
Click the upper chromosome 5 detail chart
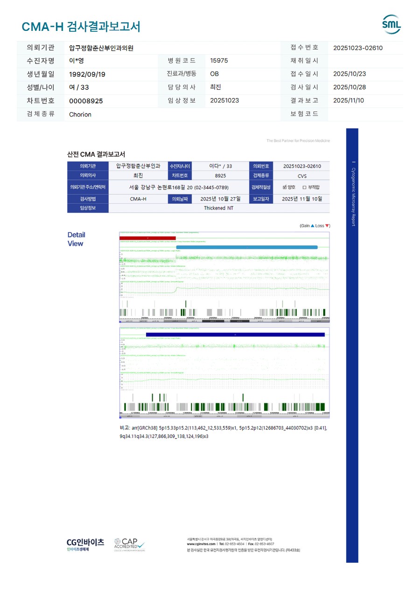point(224,277)
